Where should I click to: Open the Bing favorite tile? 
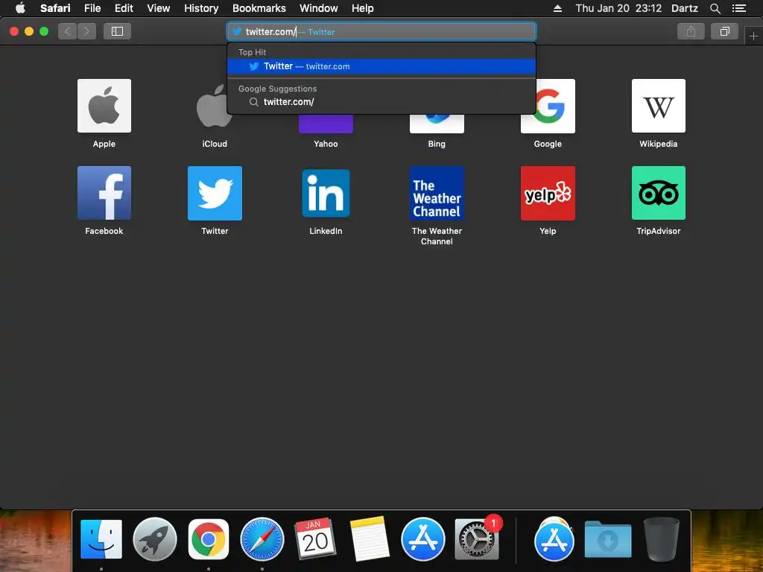coord(437,124)
